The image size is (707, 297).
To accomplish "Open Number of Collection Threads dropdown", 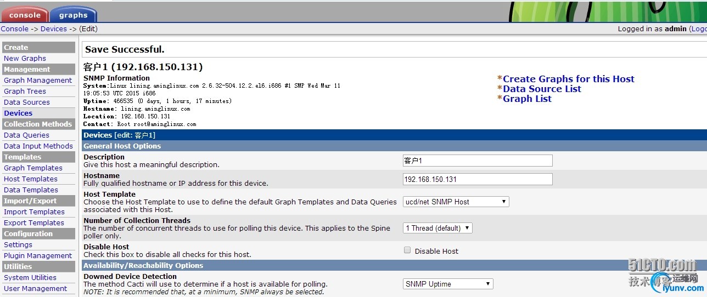I will coord(437,228).
